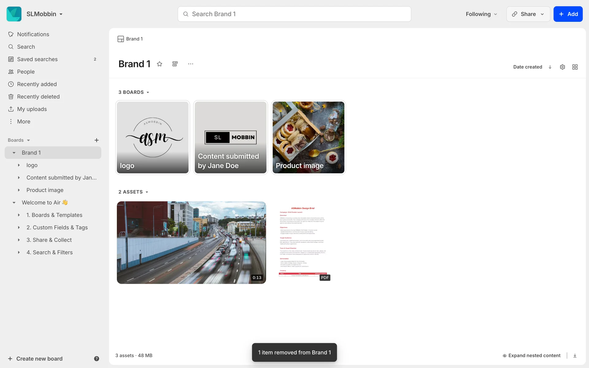Open Recently deleted in sidebar
Viewport: 589px width, 368px height.
tap(38, 97)
